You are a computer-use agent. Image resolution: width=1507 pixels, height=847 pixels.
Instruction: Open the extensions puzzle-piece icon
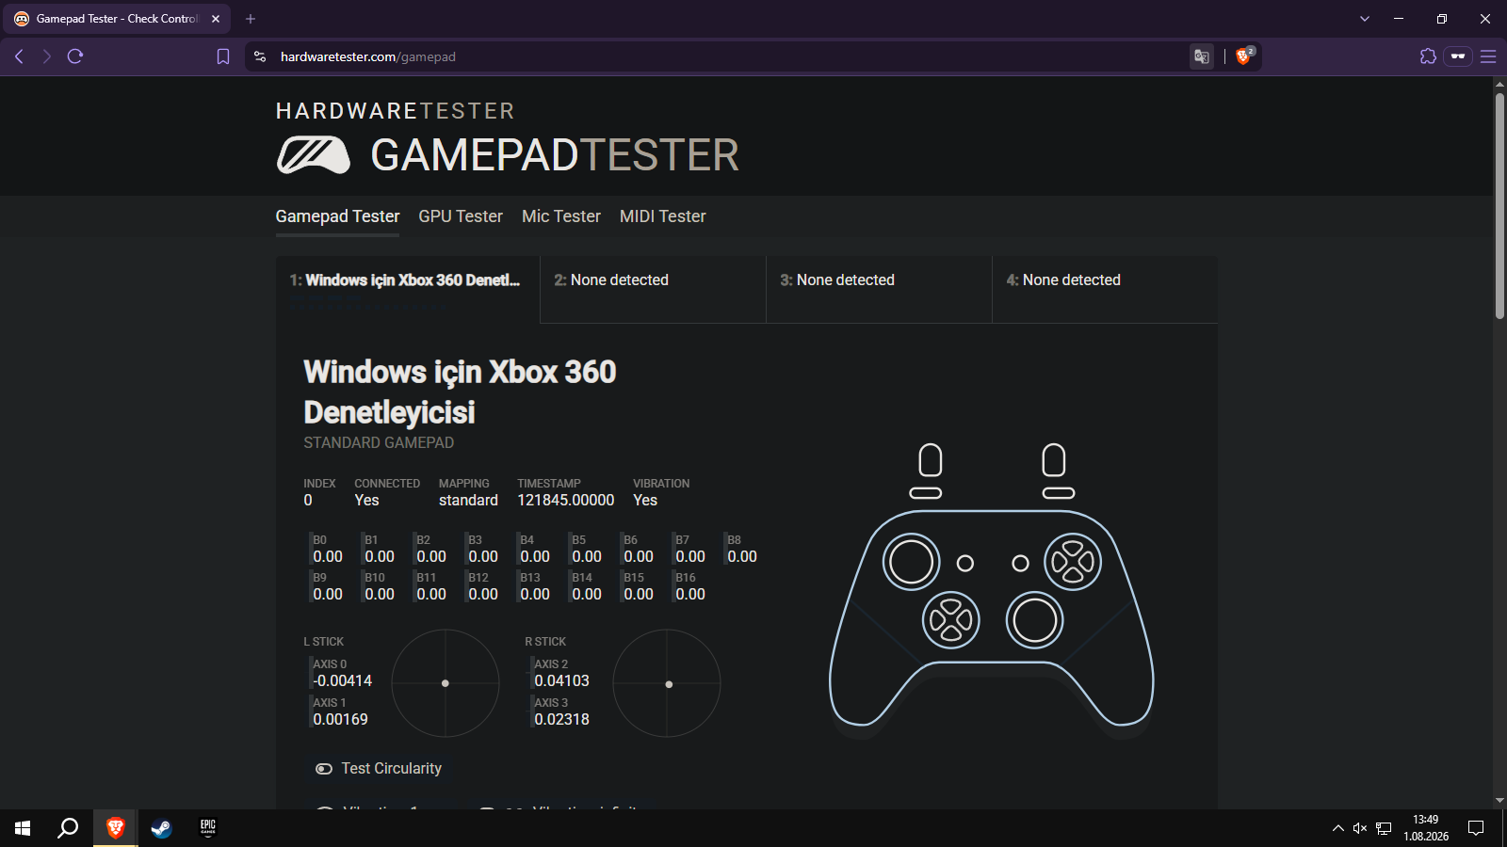pyautogui.click(x=1428, y=56)
